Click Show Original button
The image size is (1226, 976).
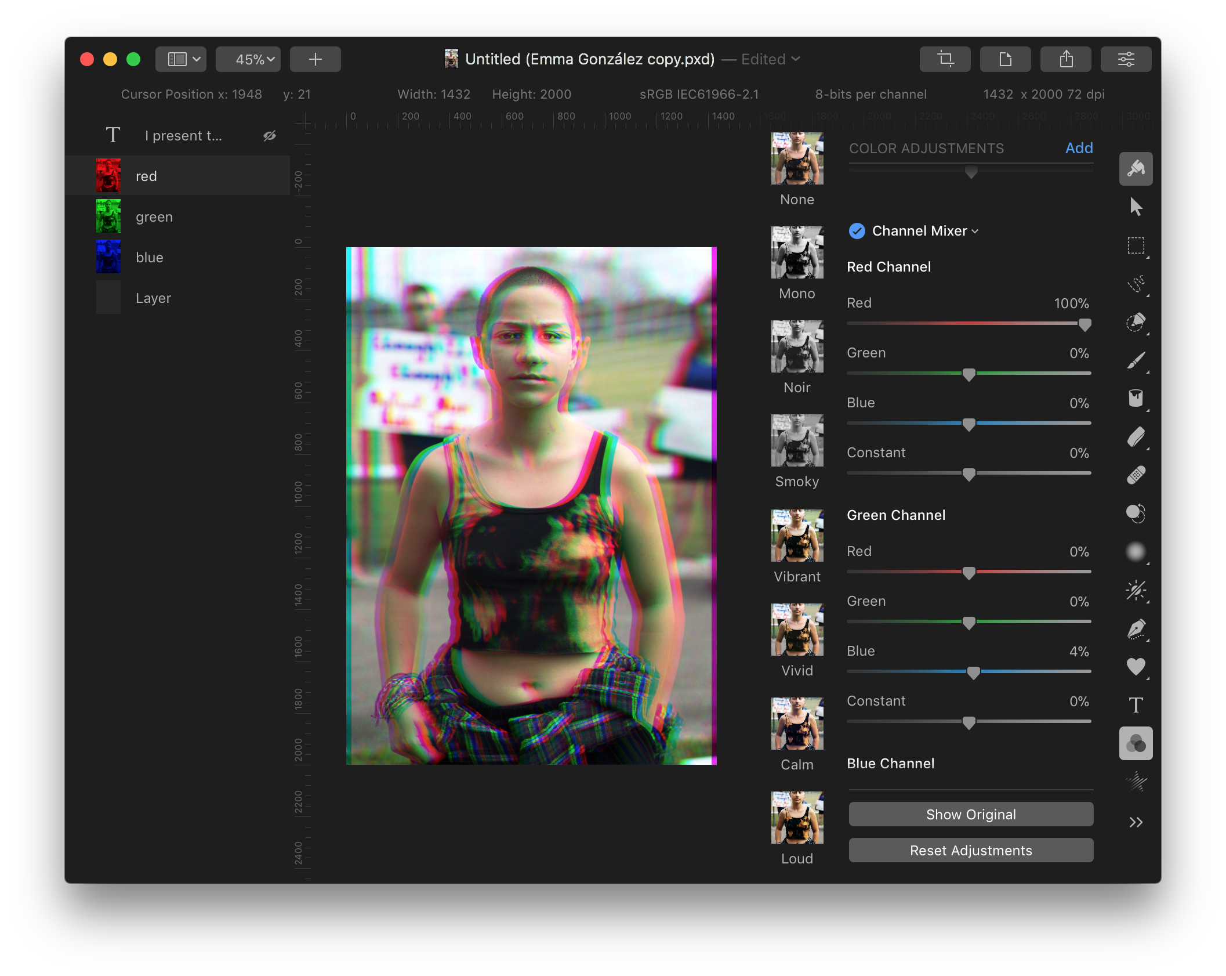(971, 814)
